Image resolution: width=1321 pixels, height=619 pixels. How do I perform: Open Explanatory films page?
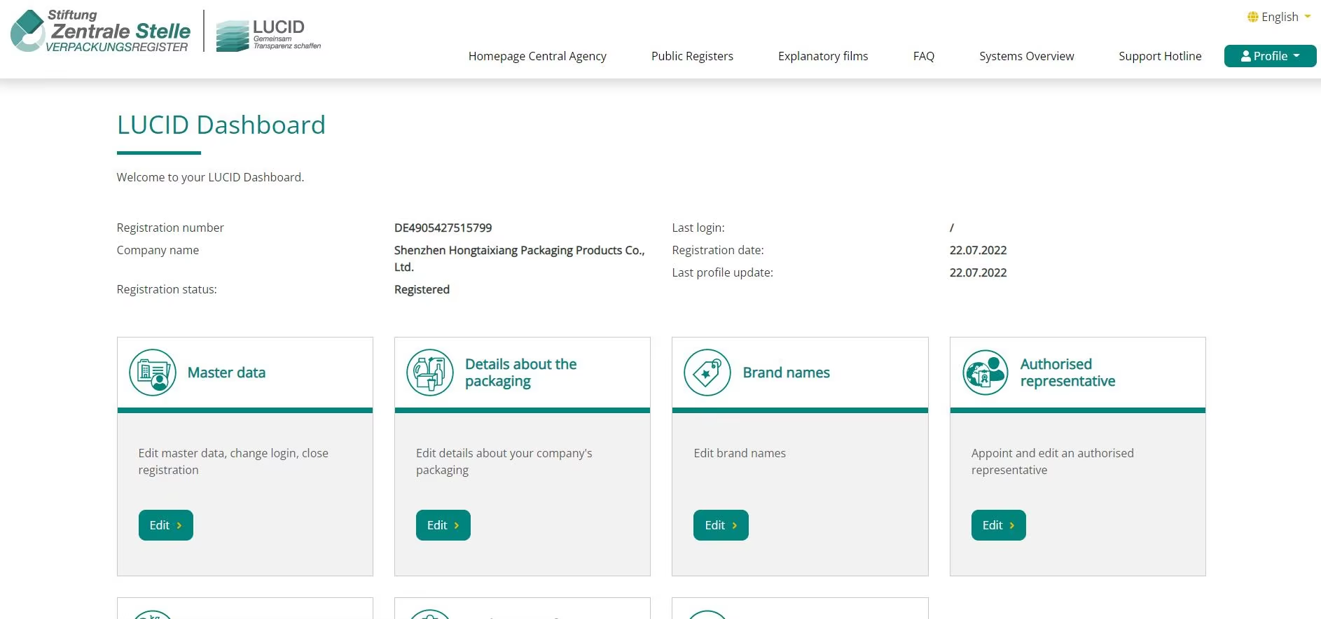[823, 56]
